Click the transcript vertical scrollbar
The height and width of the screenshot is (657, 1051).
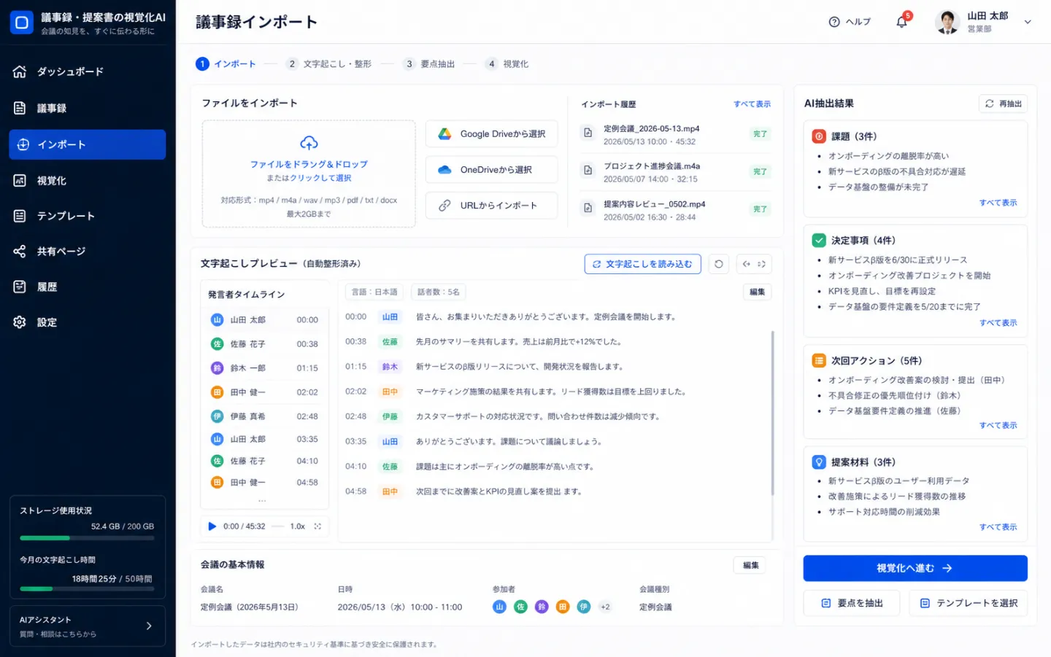tap(772, 413)
